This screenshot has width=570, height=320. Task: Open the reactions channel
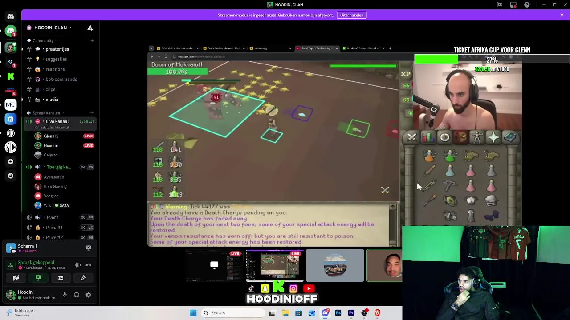60,69
